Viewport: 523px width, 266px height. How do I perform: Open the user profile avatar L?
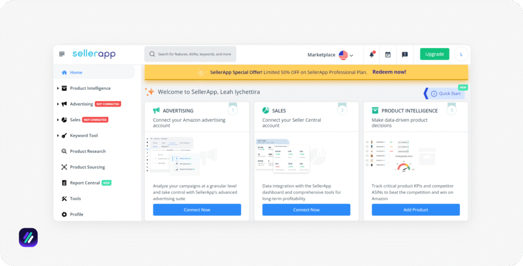pos(461,54)
